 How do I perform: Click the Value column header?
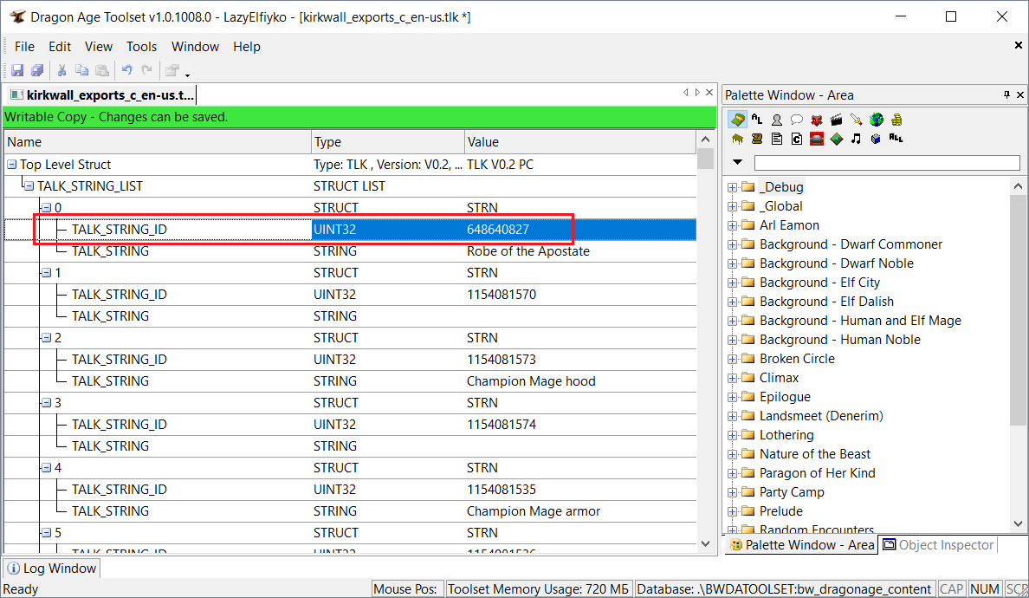tap(580, 142)
